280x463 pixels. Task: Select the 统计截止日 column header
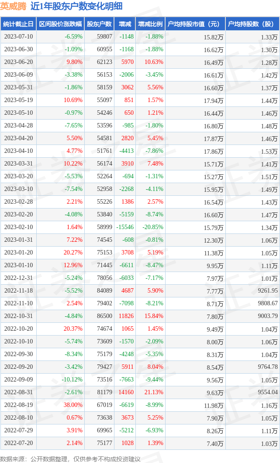point(18,25)
